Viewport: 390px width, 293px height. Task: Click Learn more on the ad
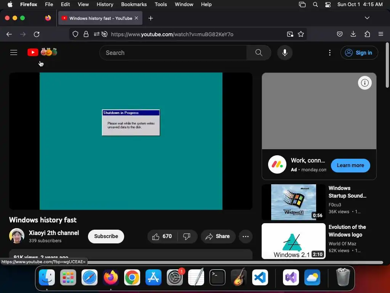pyautogui.click(x=350, y=166)
